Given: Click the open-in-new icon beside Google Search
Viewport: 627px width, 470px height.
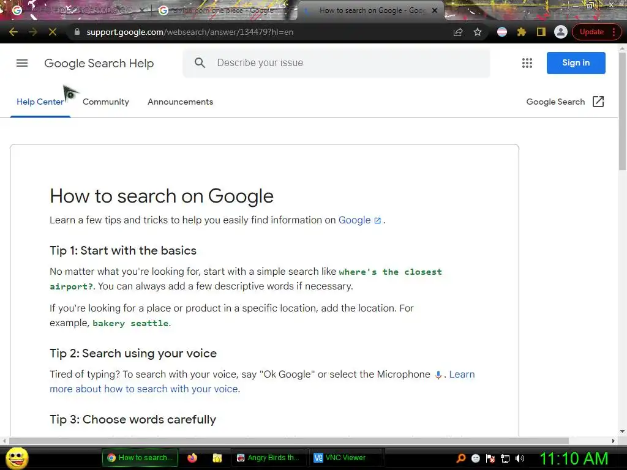Looking at the screenshot, I should [x=598, y=102].
